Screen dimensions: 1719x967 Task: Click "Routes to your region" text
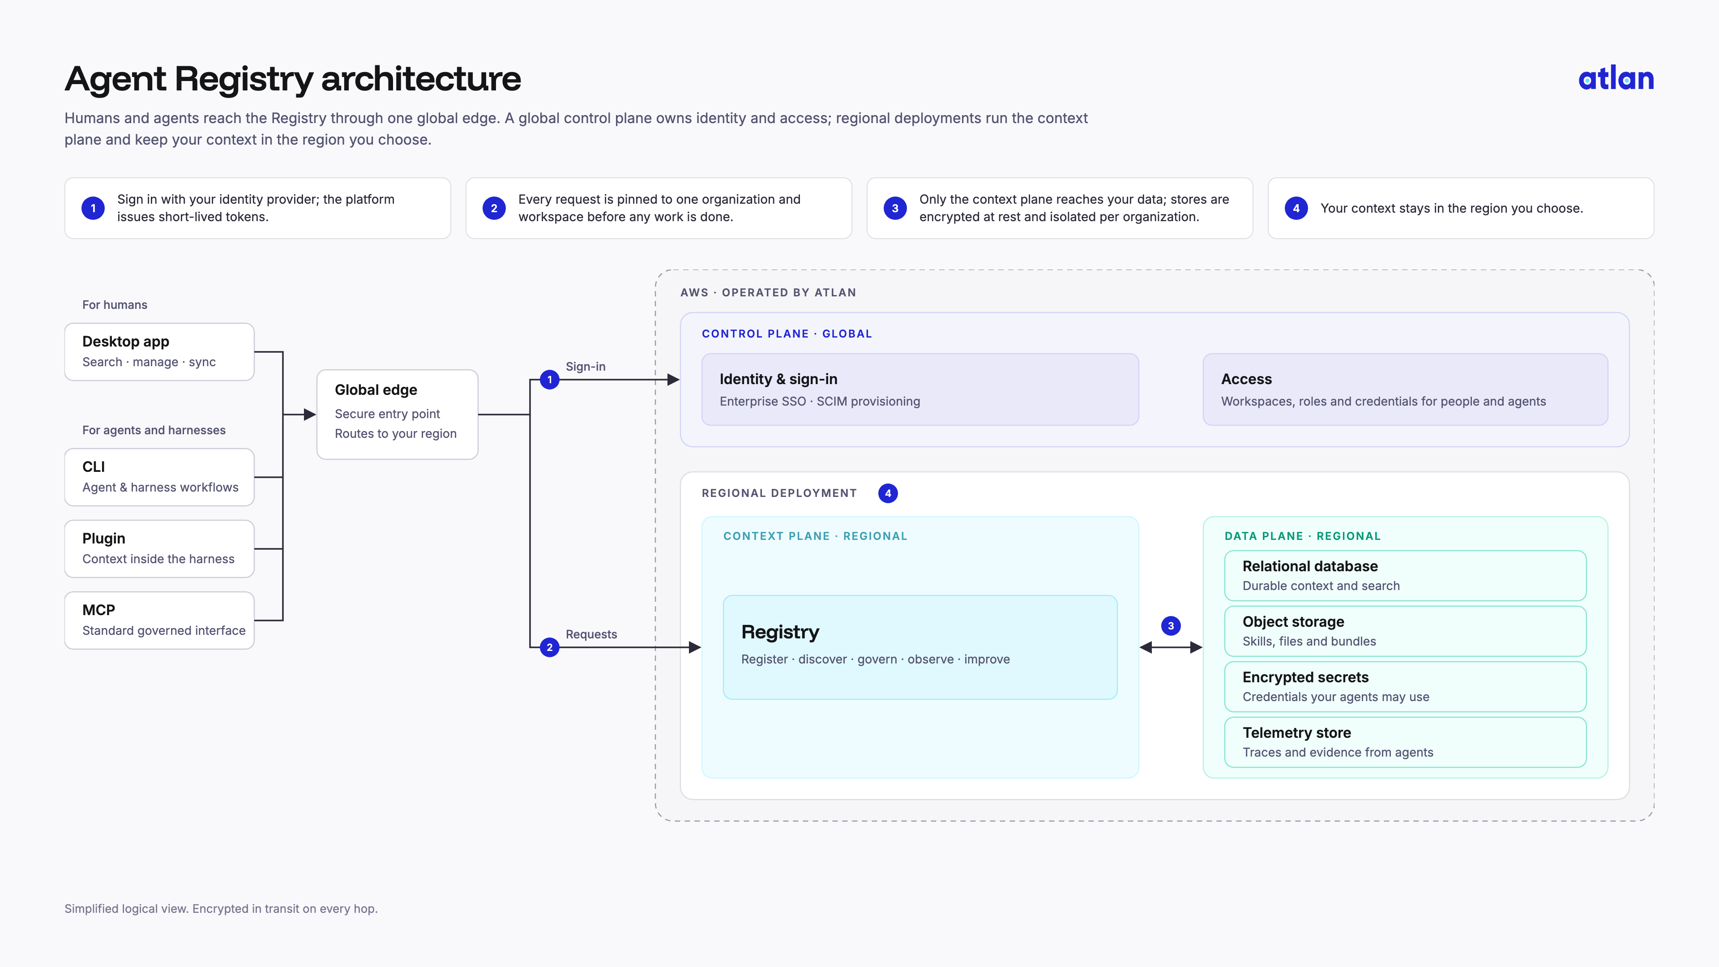396,434
